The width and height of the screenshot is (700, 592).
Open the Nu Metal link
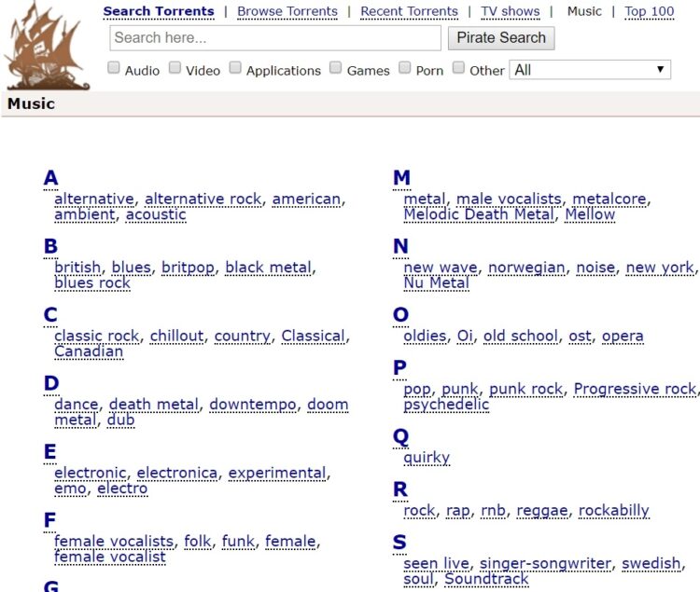click(x=436, y=283)
